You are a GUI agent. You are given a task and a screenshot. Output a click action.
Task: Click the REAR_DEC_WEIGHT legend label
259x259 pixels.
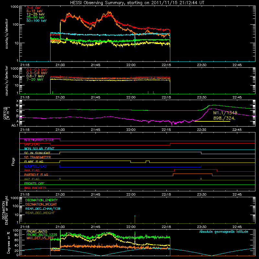[x=40, y=213]
